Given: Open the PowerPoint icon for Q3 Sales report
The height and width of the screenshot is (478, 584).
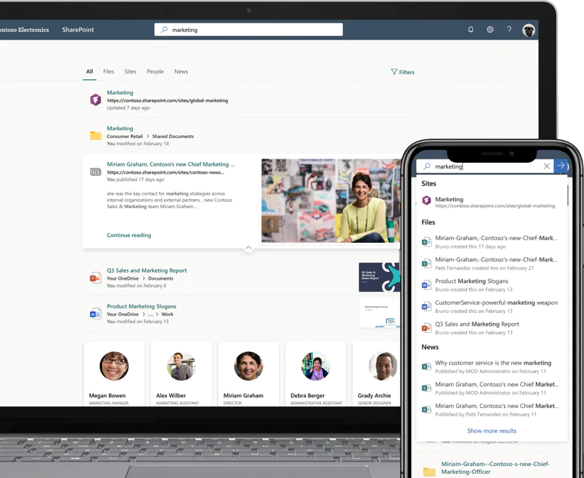Looking at the screenshot, I should 96,278.
